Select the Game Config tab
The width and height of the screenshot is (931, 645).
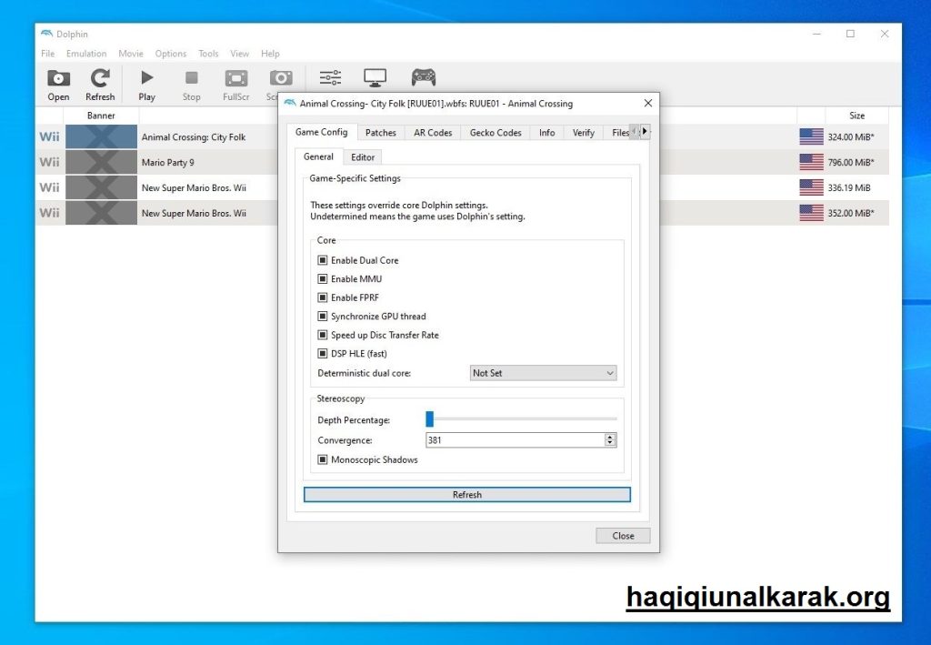[321, 132]
